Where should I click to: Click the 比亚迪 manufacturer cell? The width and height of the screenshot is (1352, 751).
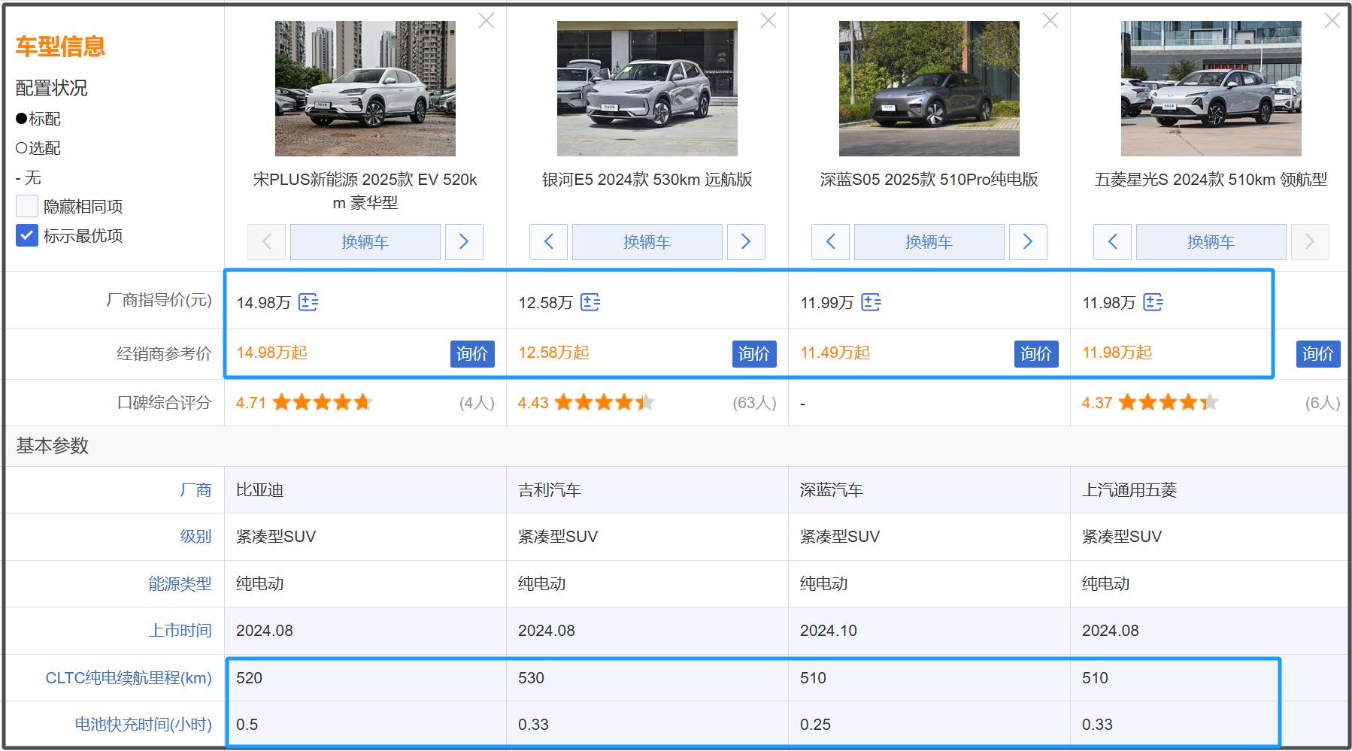(x=365, y=490)
